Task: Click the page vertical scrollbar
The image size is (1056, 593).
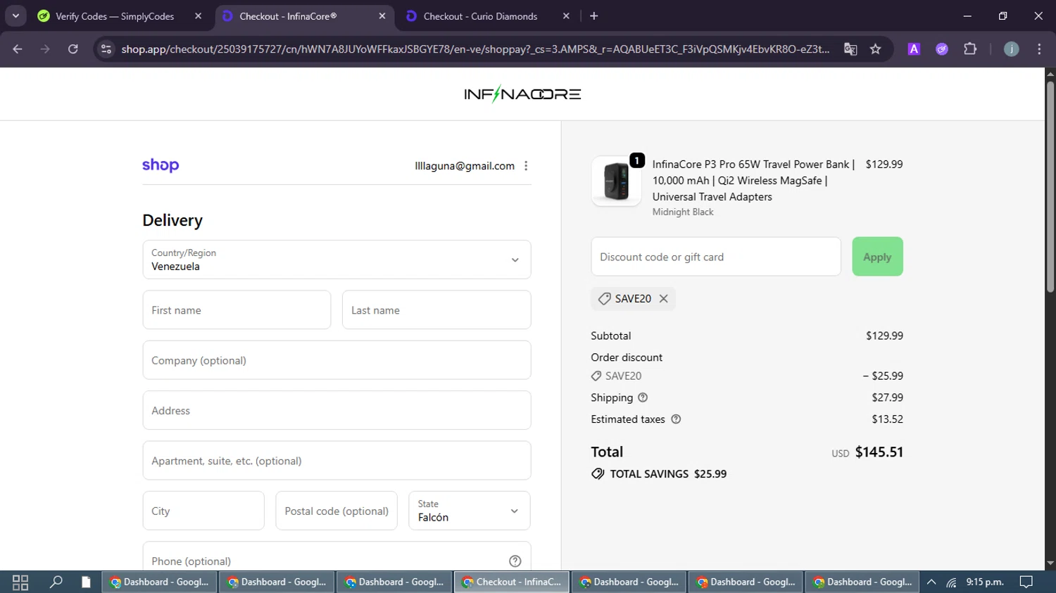Action: coord(1050,186)
